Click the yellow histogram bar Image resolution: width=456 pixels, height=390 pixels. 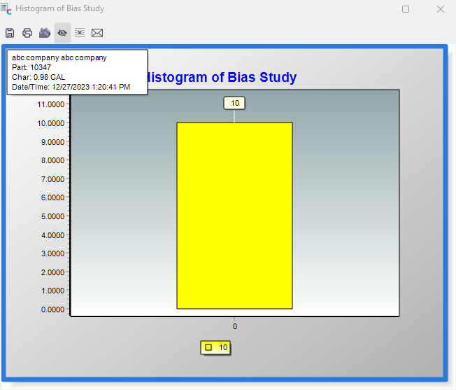coord(234,215)
